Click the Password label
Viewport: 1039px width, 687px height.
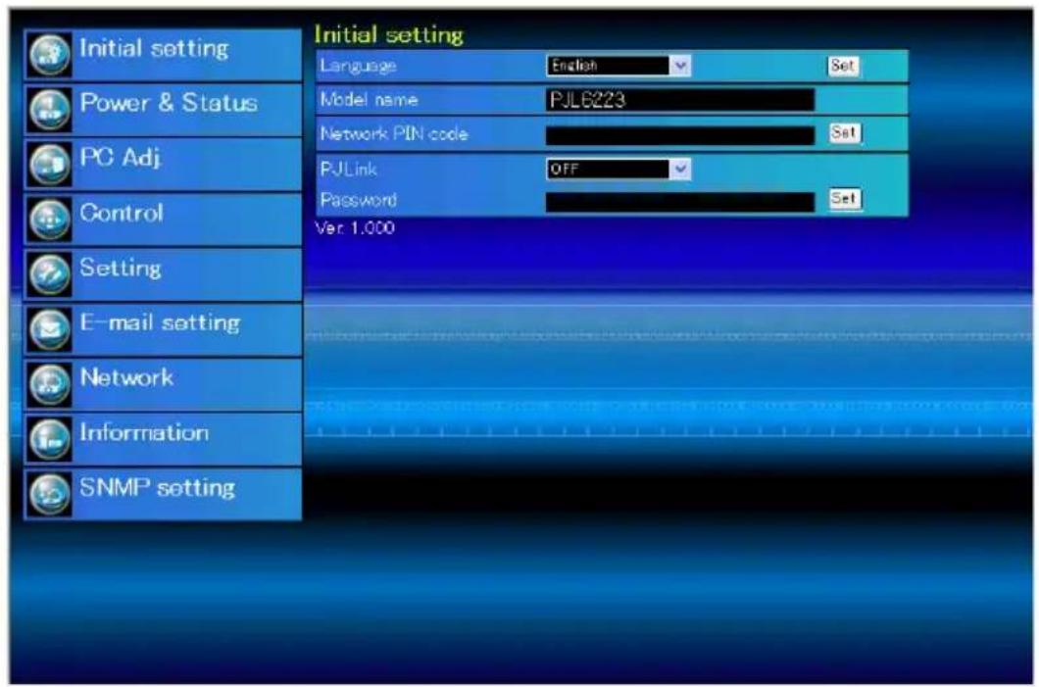point(358,200)
